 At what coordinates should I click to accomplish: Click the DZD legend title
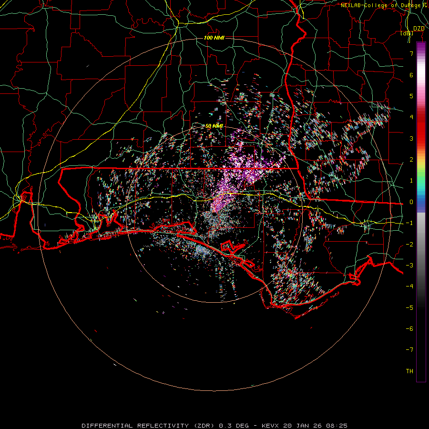point(419,29)
